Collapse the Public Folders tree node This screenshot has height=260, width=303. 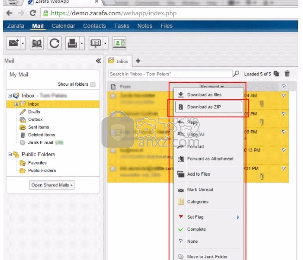(x=10, y=154)
